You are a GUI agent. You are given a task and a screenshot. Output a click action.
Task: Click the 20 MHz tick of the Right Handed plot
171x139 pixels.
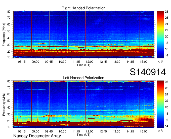tap(9, 52)
